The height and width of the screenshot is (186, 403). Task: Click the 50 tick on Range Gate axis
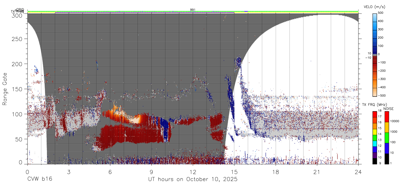(x=19, y=139)
